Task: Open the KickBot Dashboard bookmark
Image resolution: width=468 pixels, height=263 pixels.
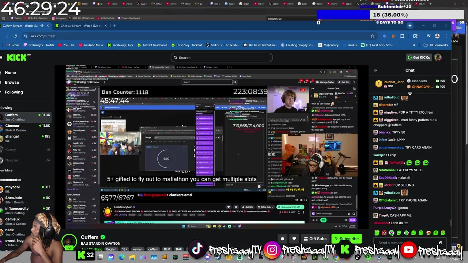Action: pos(152,45)
